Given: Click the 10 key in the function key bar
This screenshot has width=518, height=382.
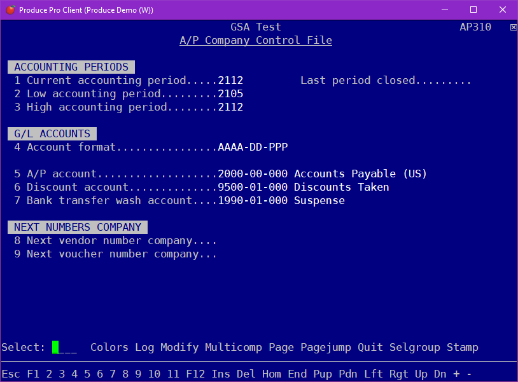Looking at the screenshot, I should [154, 374].
